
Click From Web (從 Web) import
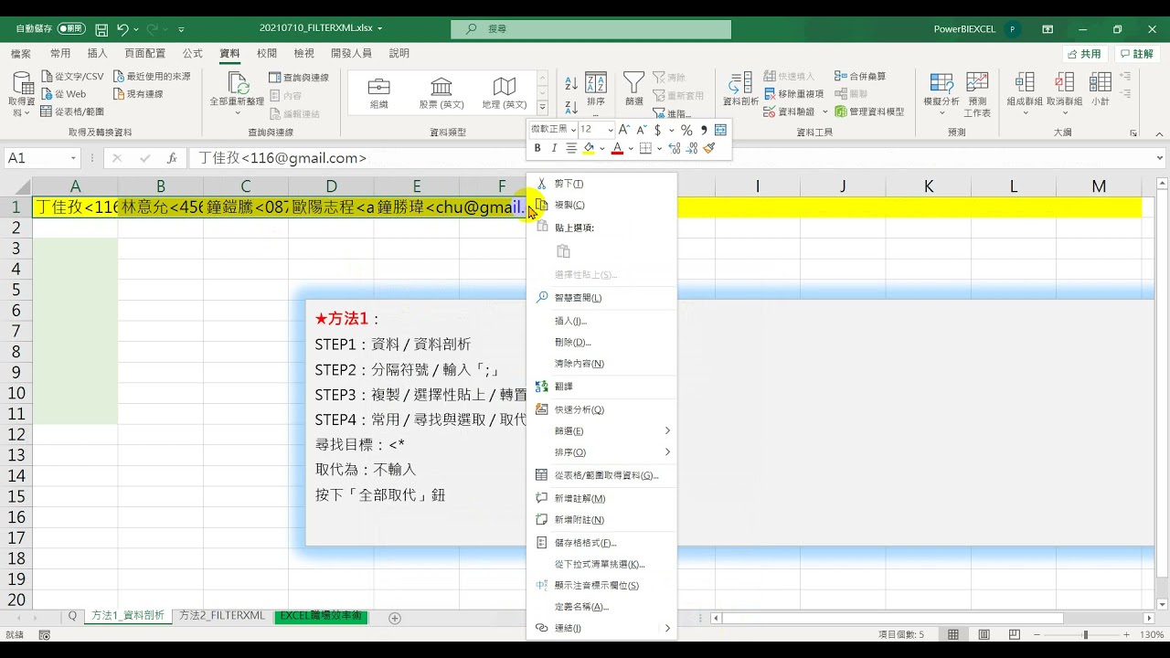pyautogui.click(x=64, y=94)
